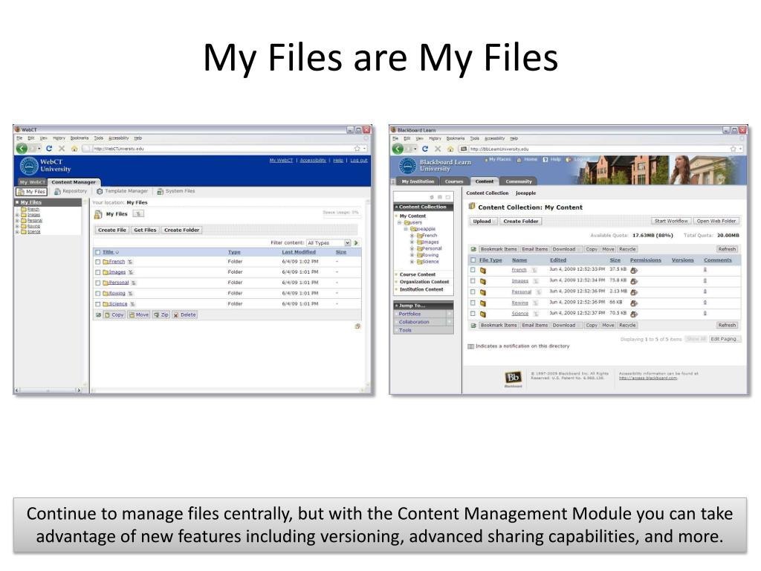Viewport: 761px width, 571px height.
Task: Click the permissions icon in the Rowing row
Action: [x=634, y=303]
